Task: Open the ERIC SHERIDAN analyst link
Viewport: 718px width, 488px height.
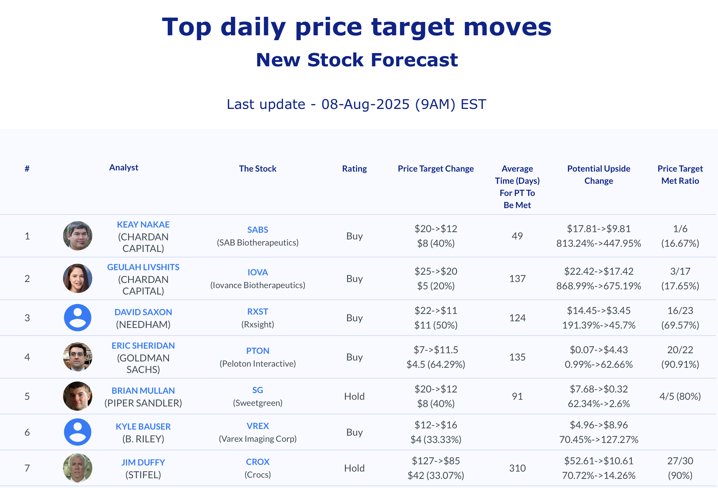Action: (143, 345)
